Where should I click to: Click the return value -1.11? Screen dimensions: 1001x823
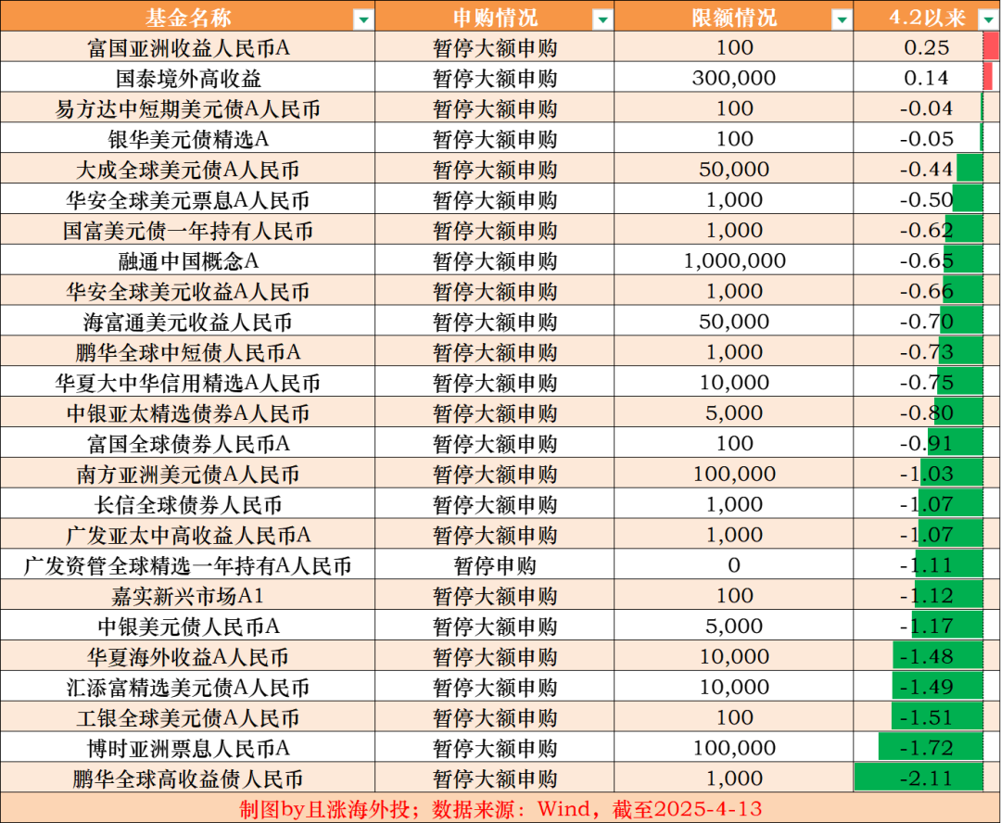click(x=927, y=565)
